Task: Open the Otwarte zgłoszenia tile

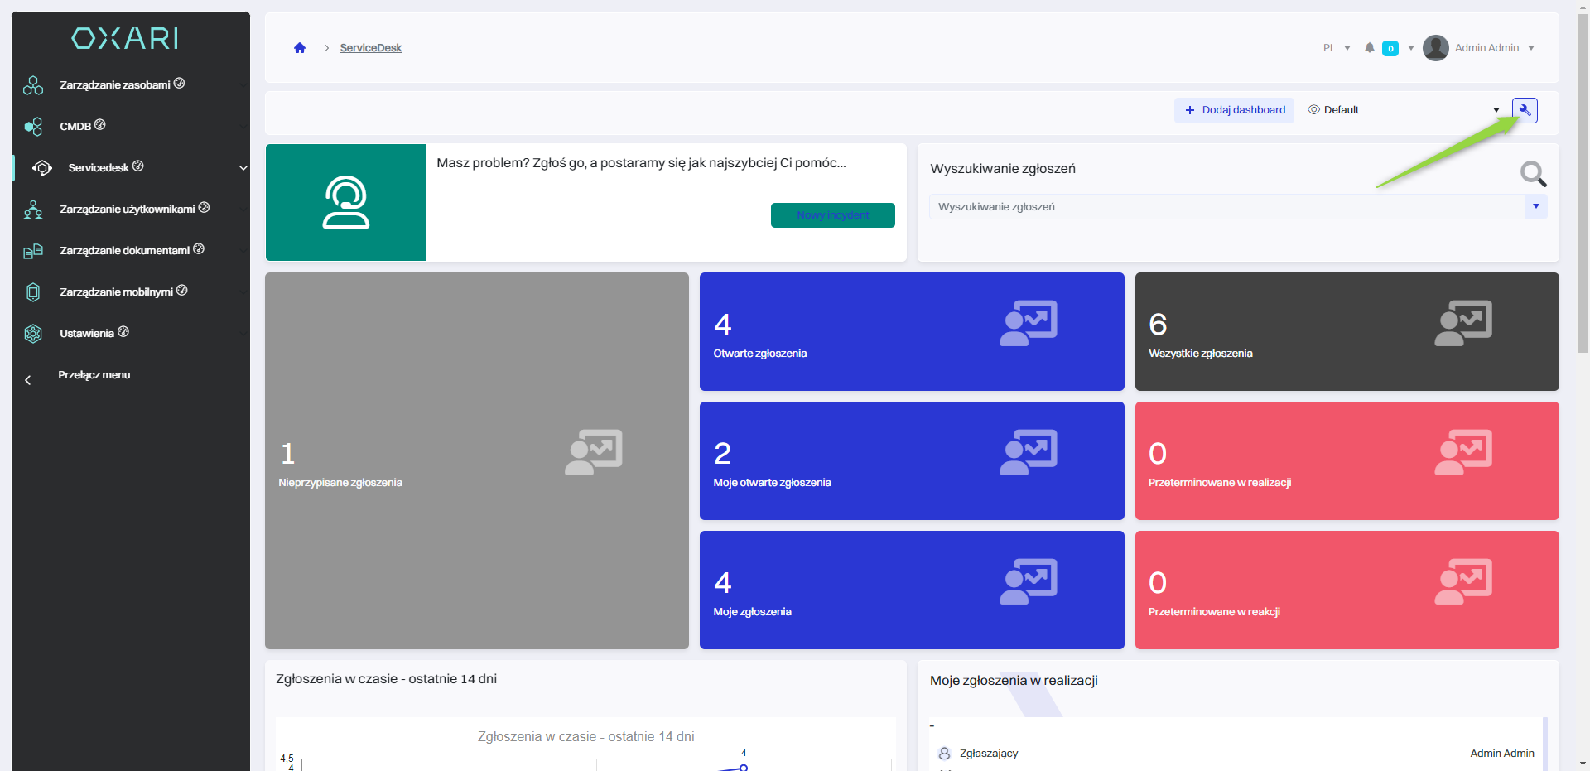Action: click(x=911, y=331)
